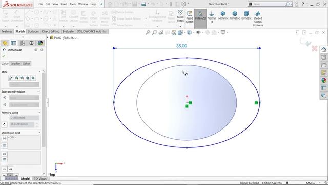Open the help question mark
The image size is (328, 185).
click(x=303, y=4)
